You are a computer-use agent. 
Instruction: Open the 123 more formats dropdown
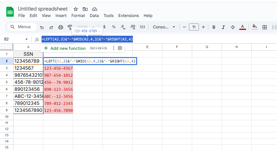(142, 27)
